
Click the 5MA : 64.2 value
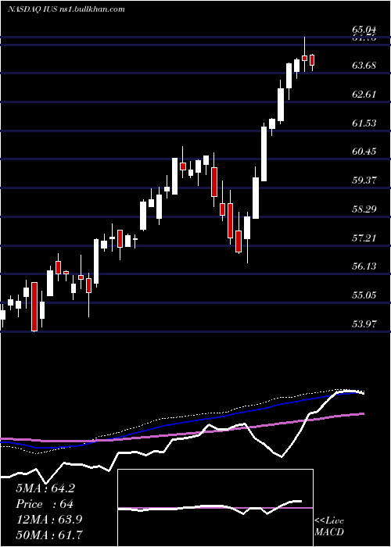click(x=45, y=488)
